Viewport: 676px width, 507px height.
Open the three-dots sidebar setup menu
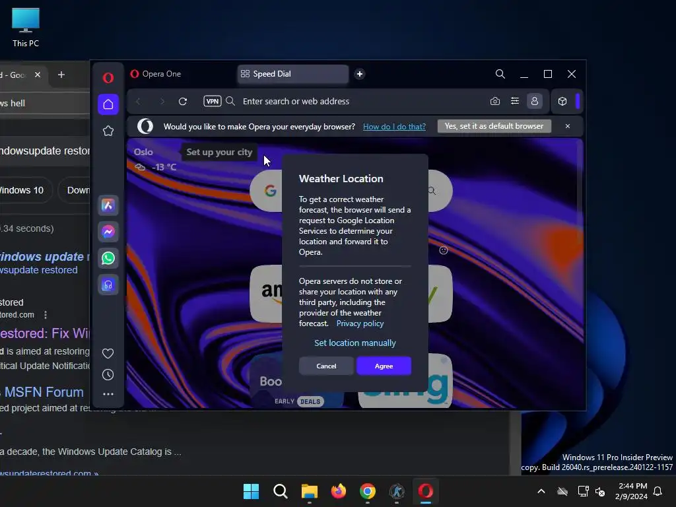click(x=108, y=393)
